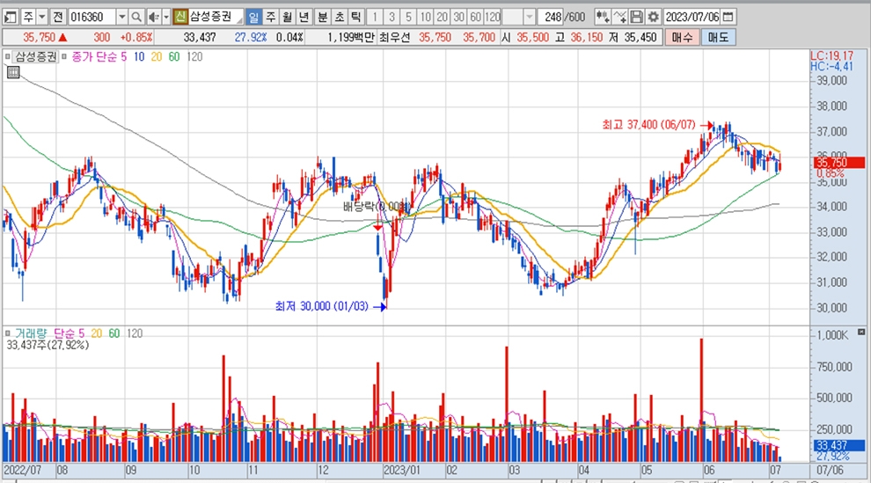871x483 pixels.
Task: Click the 248 candle count input field
Action: tap(552, 17)
